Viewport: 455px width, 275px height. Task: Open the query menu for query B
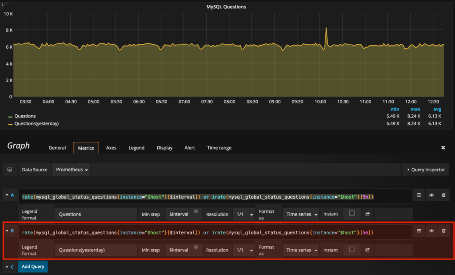[418, 231]
